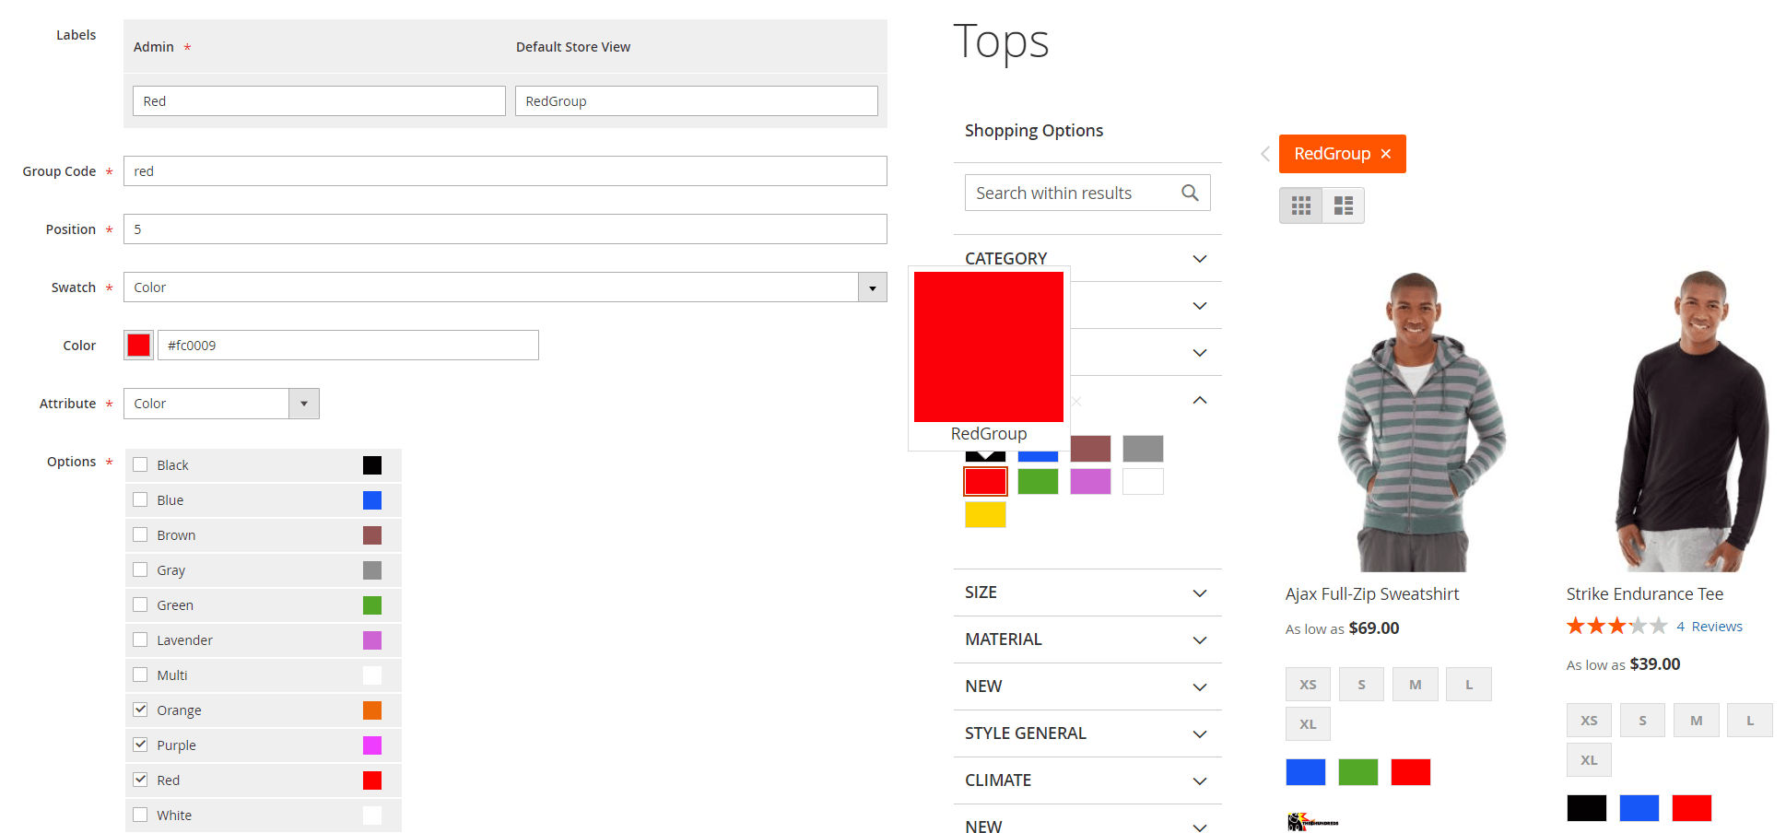Uncheck the Red option checkbox
This screenshot has height=833, width=1786.
point(140,780)
